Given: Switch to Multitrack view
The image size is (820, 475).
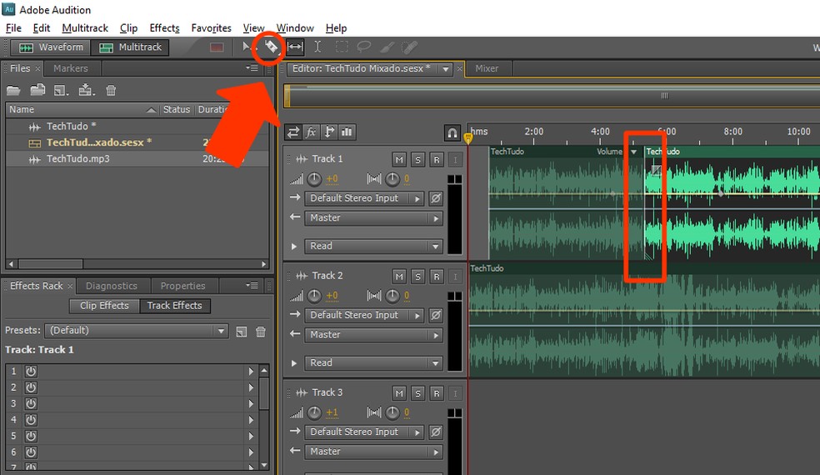Looking at the screenshot, I should point(130,47).
